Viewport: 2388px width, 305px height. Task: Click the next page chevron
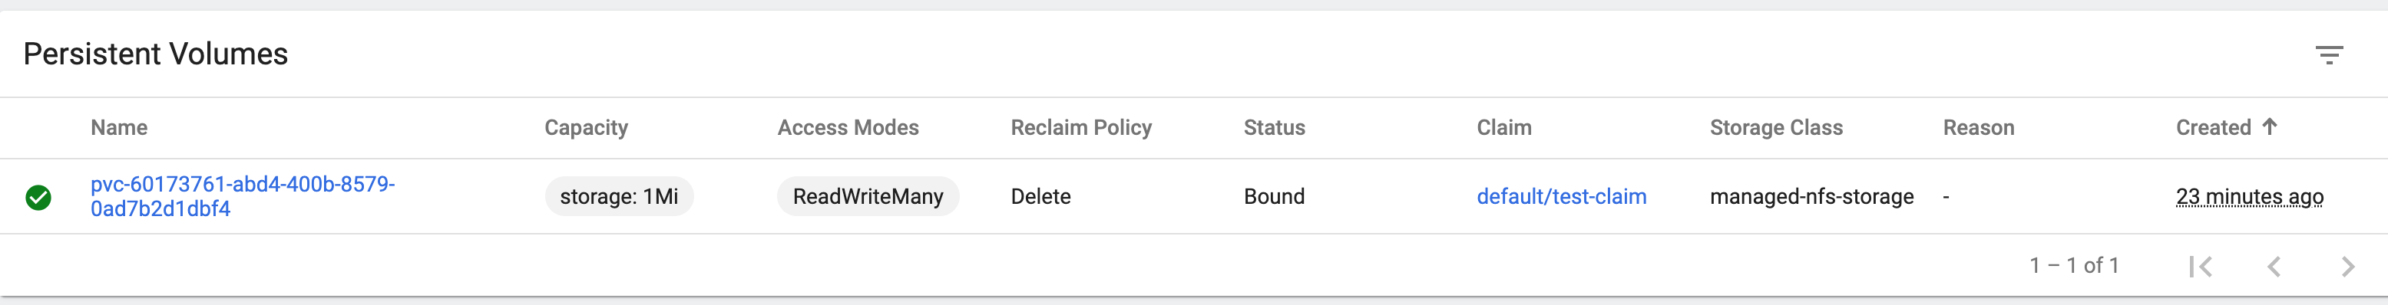[x=2347, y=266]
